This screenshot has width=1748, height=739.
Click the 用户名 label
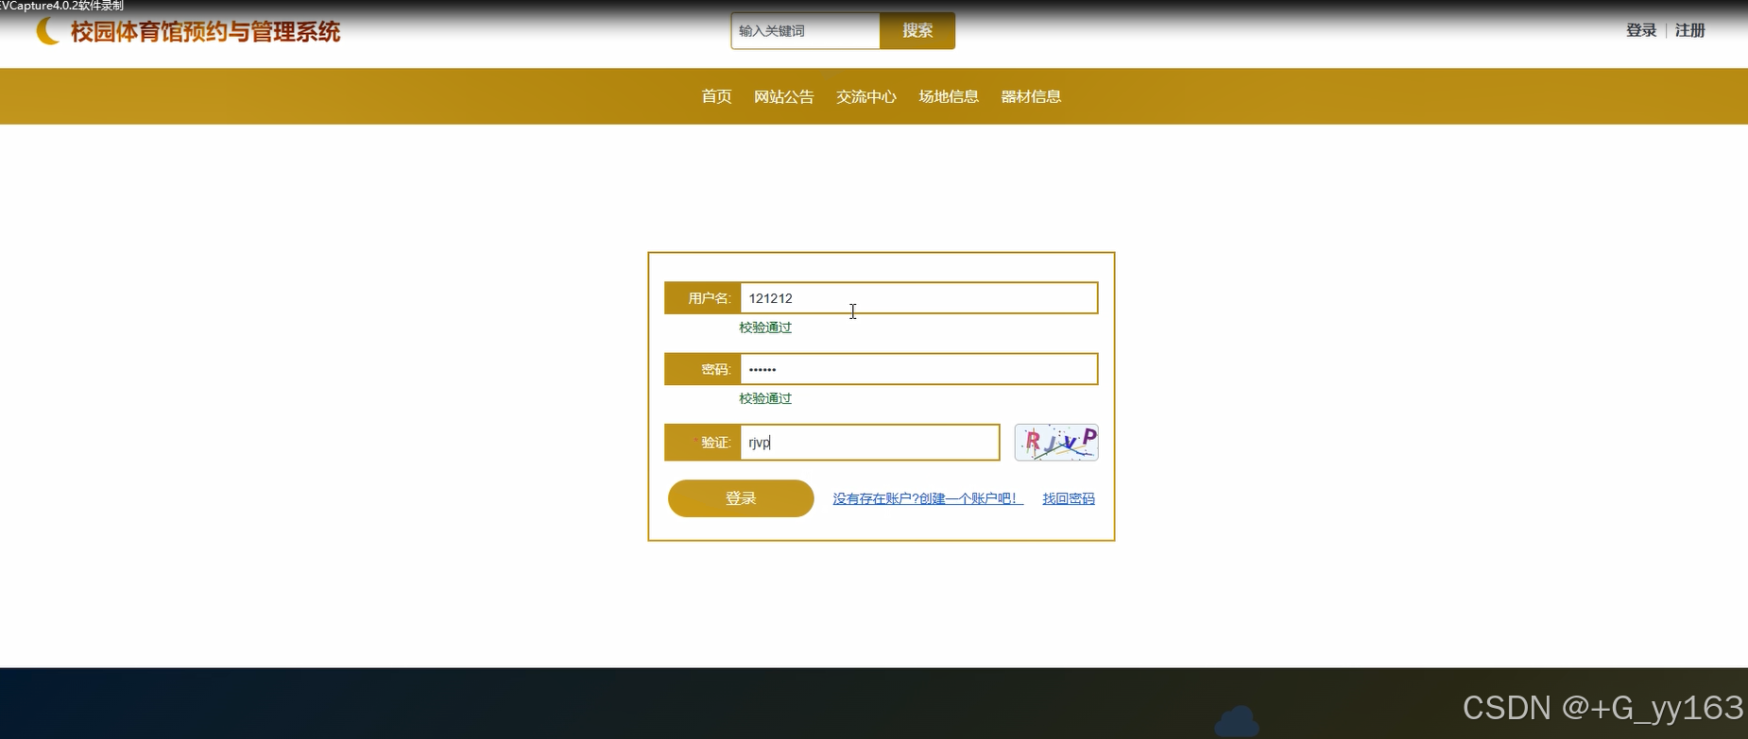[710, 298]
